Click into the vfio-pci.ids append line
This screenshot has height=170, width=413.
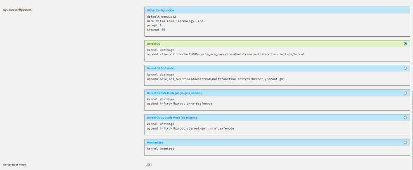[226, 54]
